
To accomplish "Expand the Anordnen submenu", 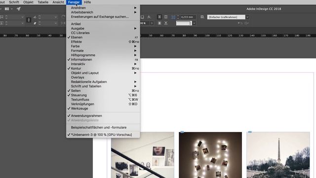I will pyautogui.click(x=103, y=8).
